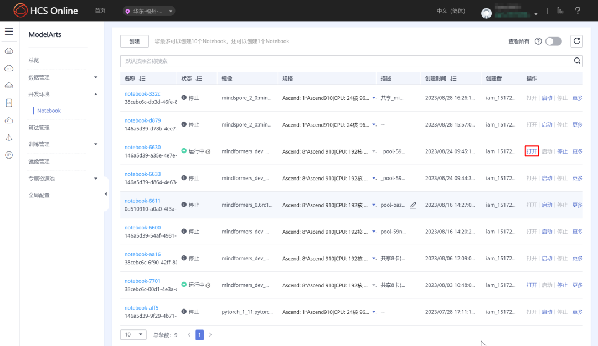This screenshot has height=346, width=598.
Task: Open 镜像管理 in the sidebar
Action: (39, 161)
